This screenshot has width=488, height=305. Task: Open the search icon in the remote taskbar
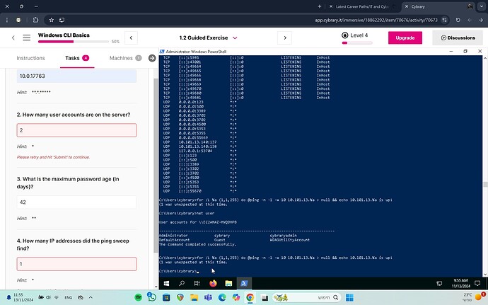click(x=182, y=283)
